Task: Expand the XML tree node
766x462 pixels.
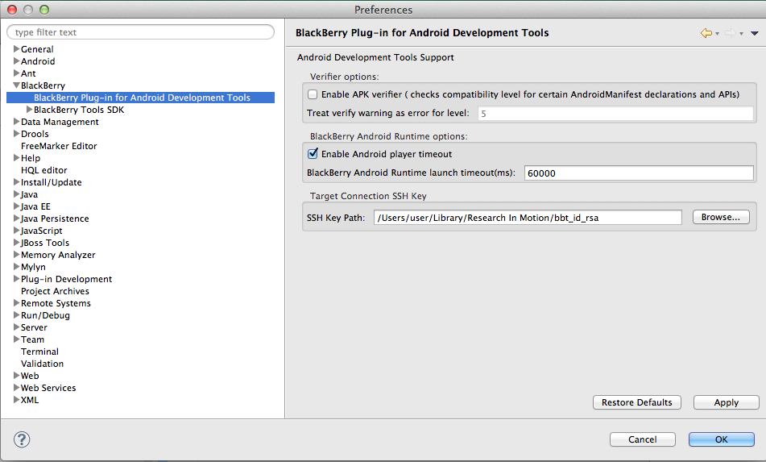Action: [17, 400]
